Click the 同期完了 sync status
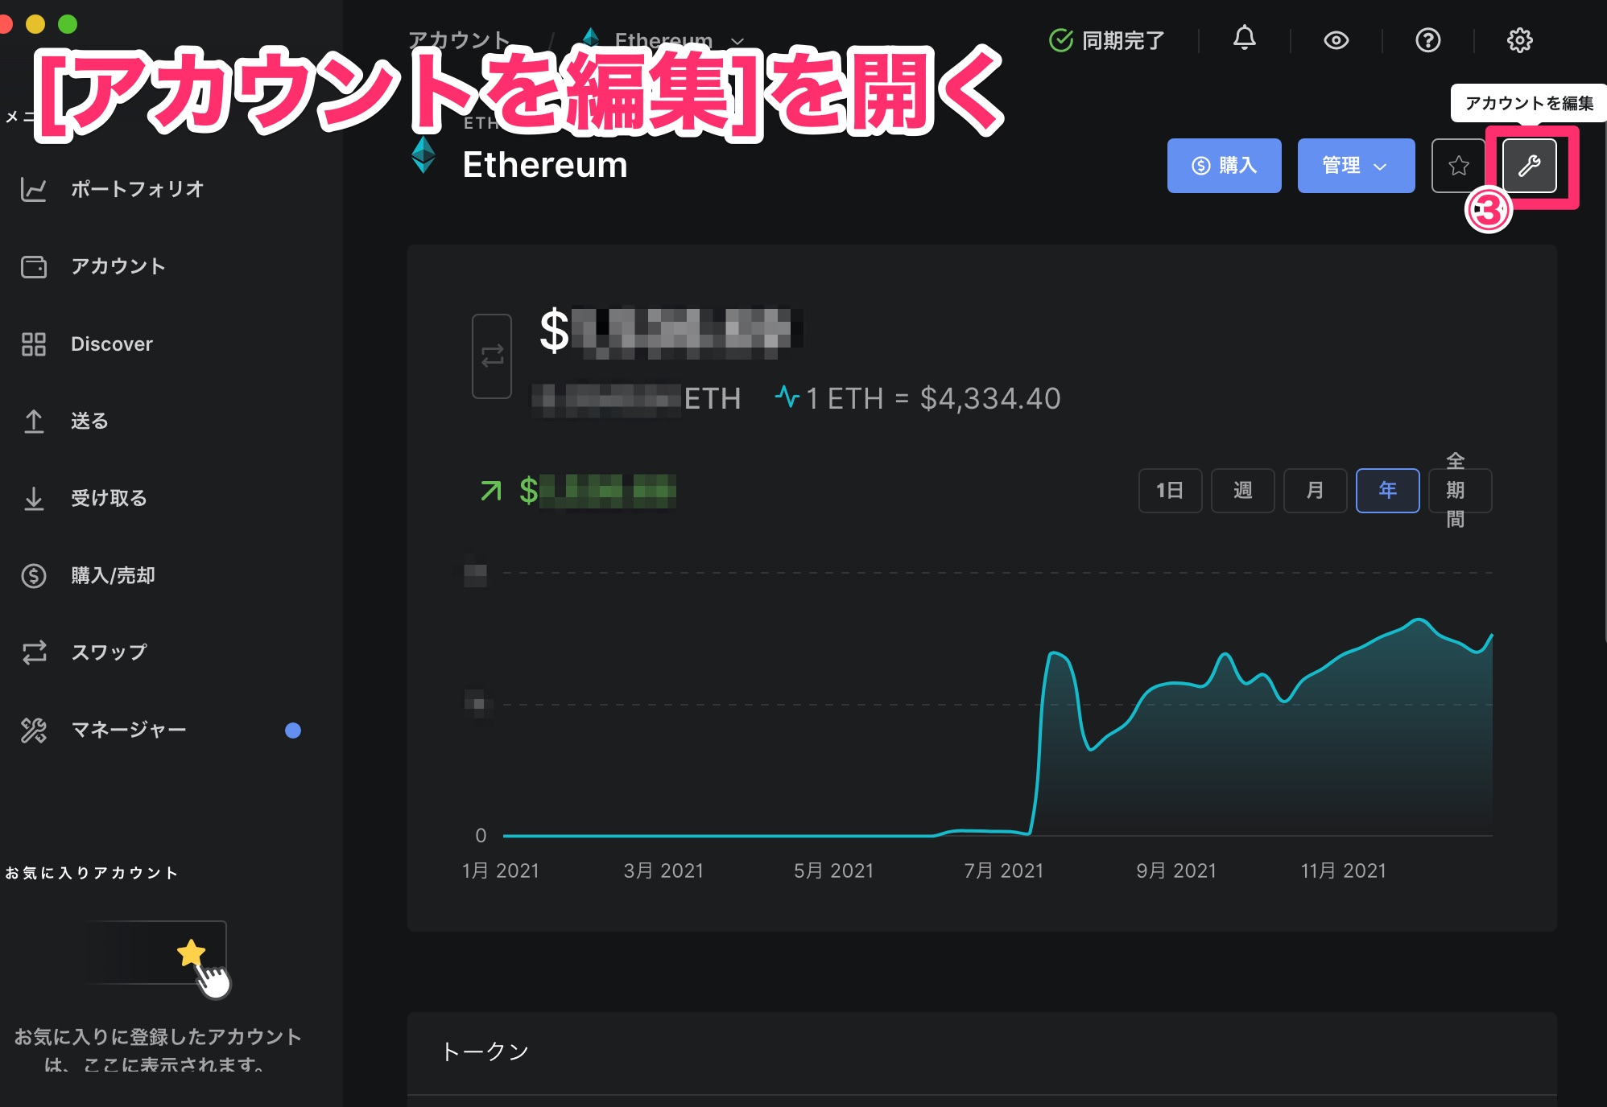 [1106, 40]
